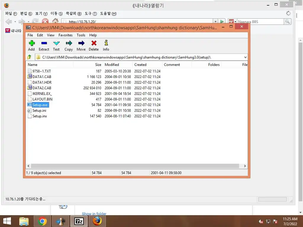Open the Info toolbar icon
Image resolution: width=303 pixels, height=227 pixels.
[x=106, y=46]
